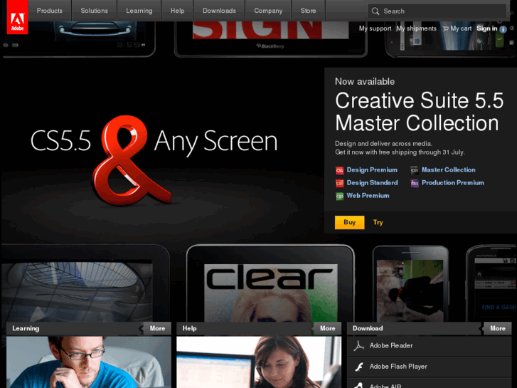Click the yellow Buy button
The image size is (517, 388).
coord(349,222)
